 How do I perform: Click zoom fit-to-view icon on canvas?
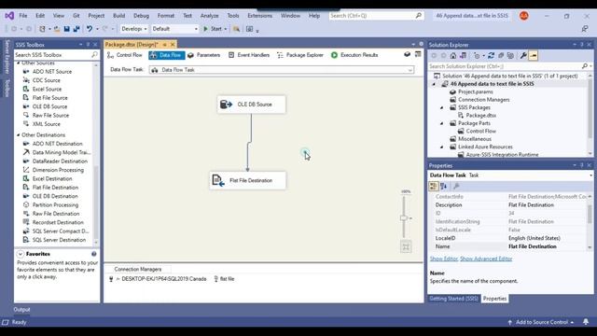click(406, 247)
